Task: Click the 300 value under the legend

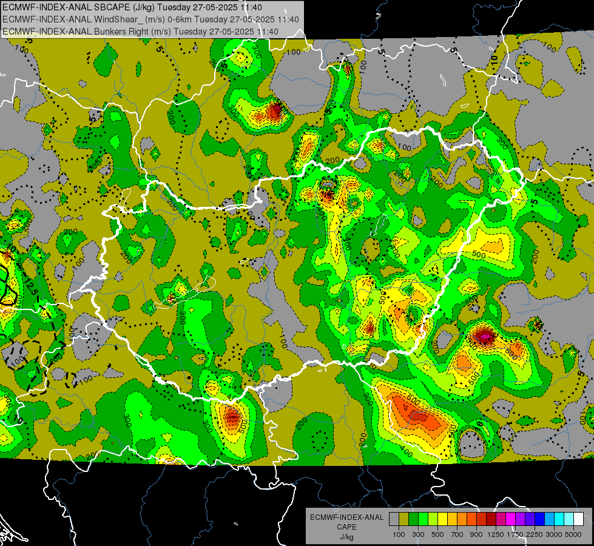Action: click(x=418, y=534)
